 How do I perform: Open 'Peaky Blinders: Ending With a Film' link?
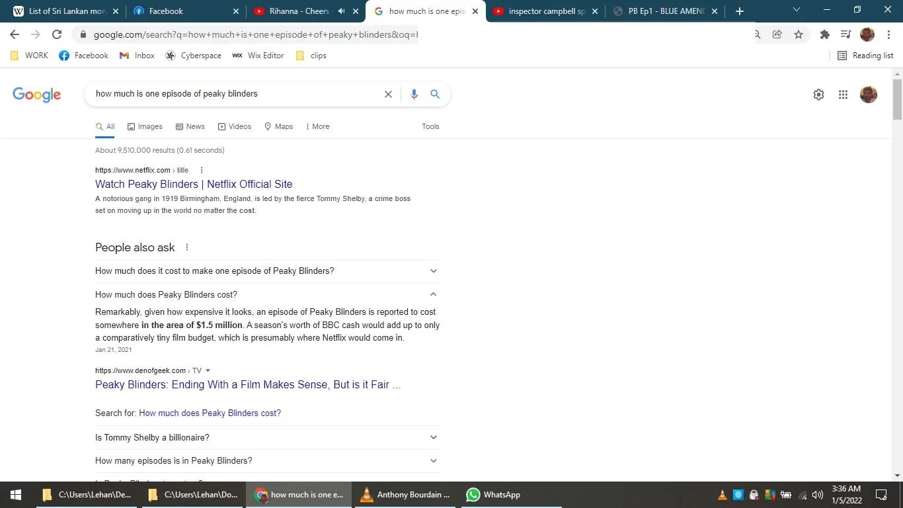[x=248, y=385]
